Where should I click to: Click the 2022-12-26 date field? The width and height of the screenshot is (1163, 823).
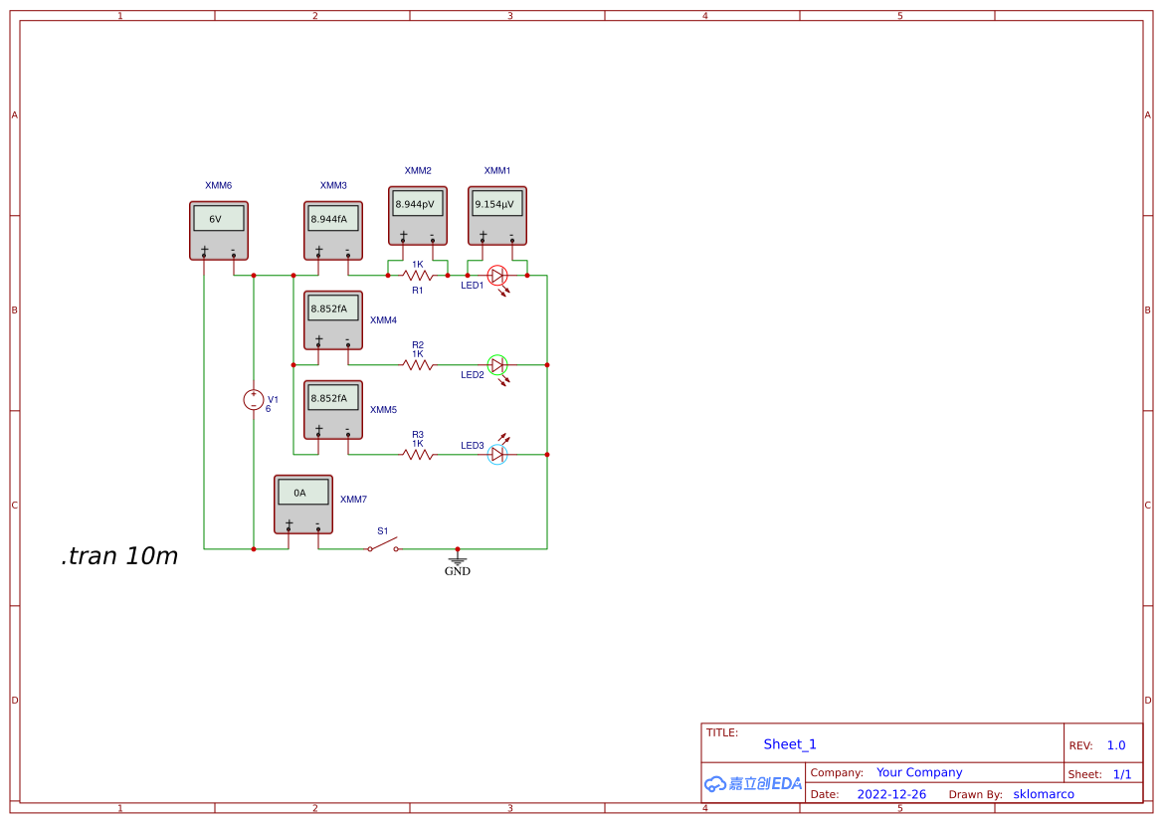(x=891, y=794)
